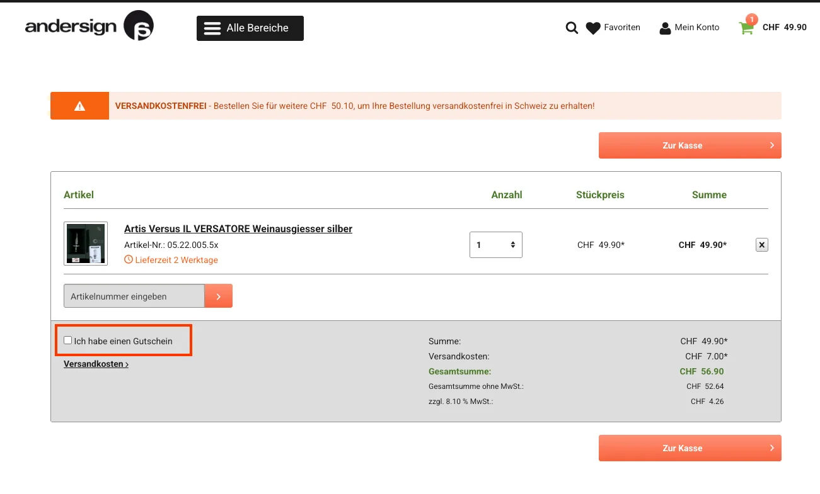Image resolution: width=820 pixels, height=494 pixels.
Task: Click the chevron on the lower Zur Kasse button
Action: point(771,447)
